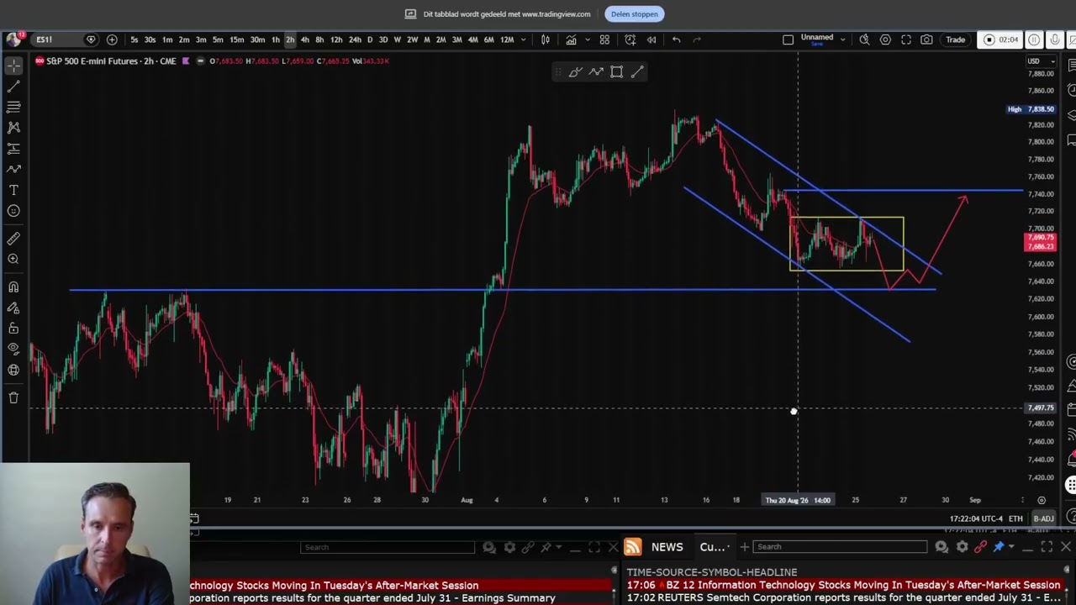Open the chart patterns tool
The height and width of the screenshot is (605, 1076).
click(13, 128)
